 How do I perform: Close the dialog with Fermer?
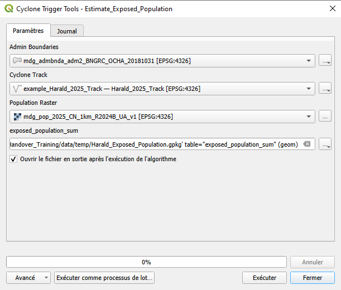tap(312, 278)
